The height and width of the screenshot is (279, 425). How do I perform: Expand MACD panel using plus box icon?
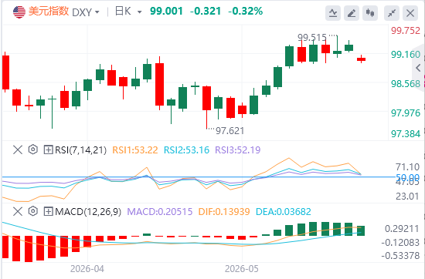click(x=48, y=211)
